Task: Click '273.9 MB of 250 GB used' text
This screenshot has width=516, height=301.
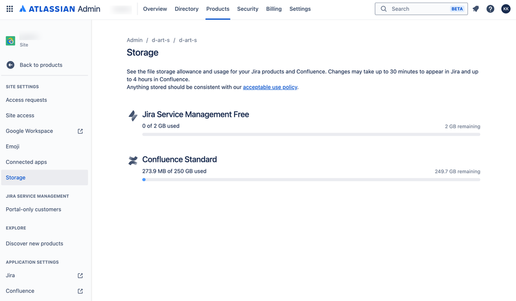Action: (x=175, y=171)
